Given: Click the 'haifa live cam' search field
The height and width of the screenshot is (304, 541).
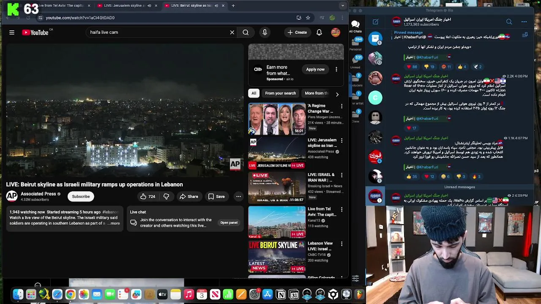Looking at the screenshot, I should tap(158, 32).
